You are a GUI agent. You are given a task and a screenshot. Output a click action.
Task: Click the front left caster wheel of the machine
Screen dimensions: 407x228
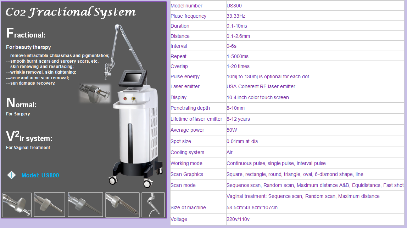point(113,180)
